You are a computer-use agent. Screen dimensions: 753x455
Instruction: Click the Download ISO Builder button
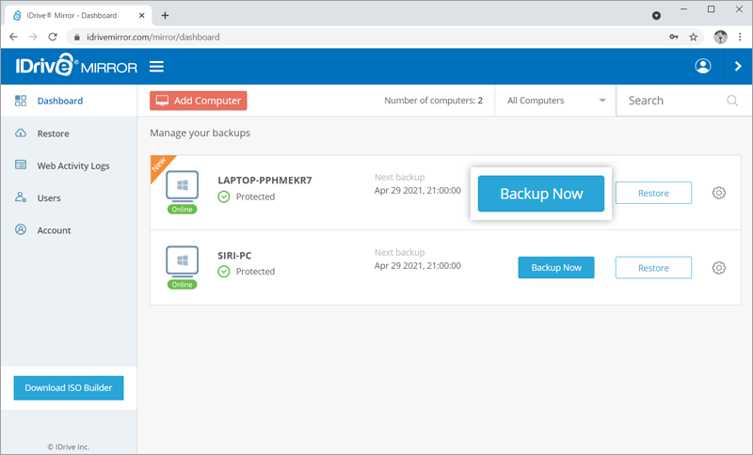click(x=69, y=388)
